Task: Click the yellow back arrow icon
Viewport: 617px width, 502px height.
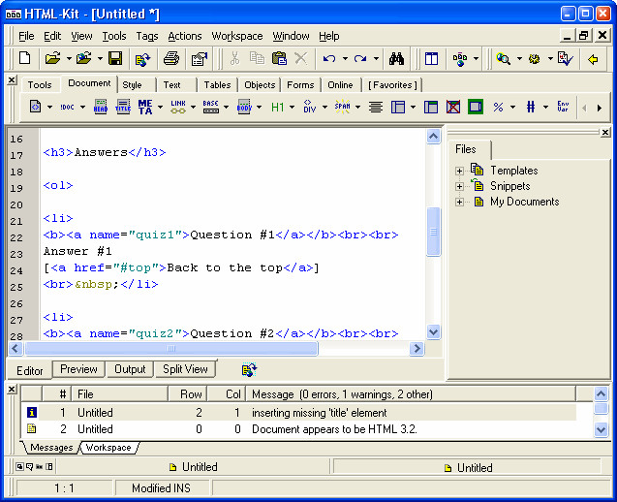Action: 593,59
